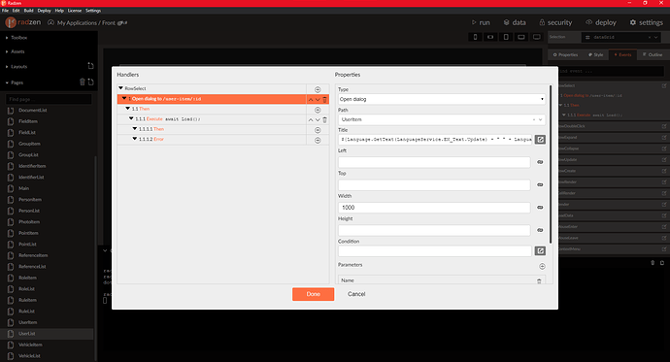Click into the Top input field

coord(434,184)
